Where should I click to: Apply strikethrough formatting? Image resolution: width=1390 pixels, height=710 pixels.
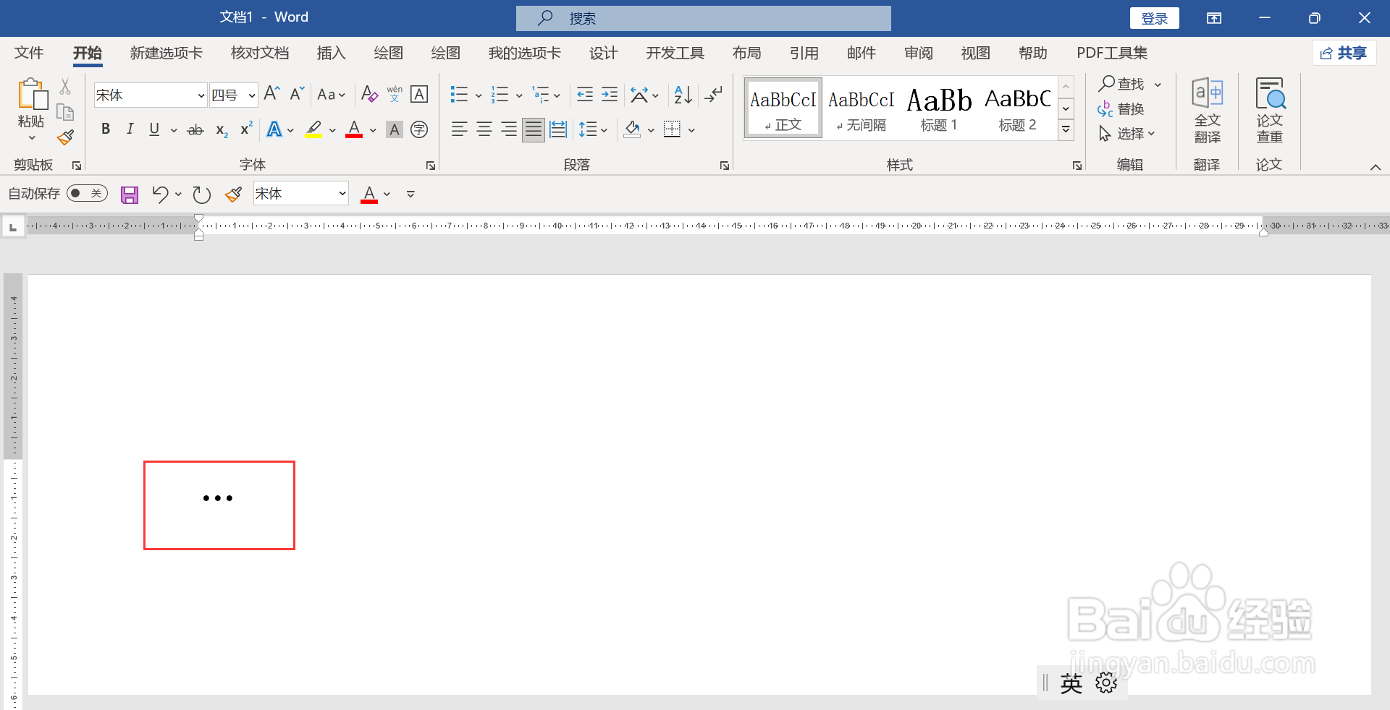tap(195, 130)
